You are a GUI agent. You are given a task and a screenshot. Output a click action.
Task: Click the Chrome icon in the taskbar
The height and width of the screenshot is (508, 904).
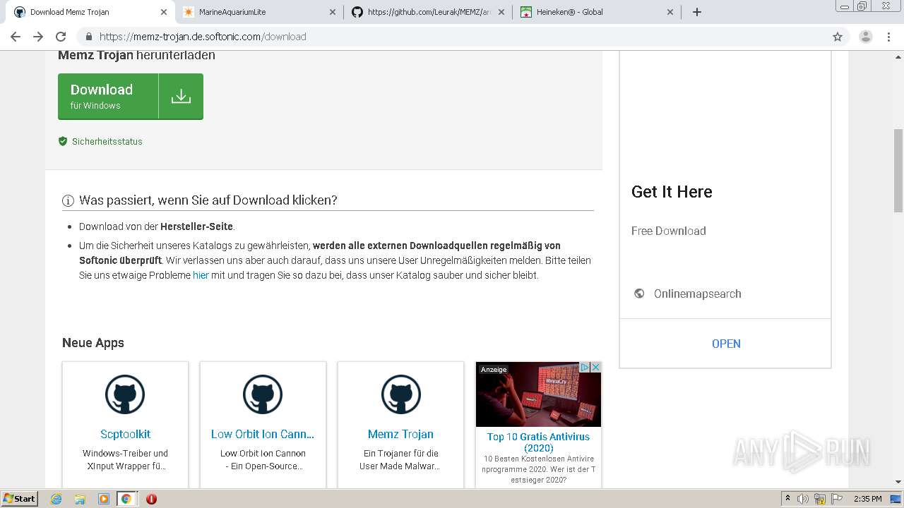pos(126,499)
